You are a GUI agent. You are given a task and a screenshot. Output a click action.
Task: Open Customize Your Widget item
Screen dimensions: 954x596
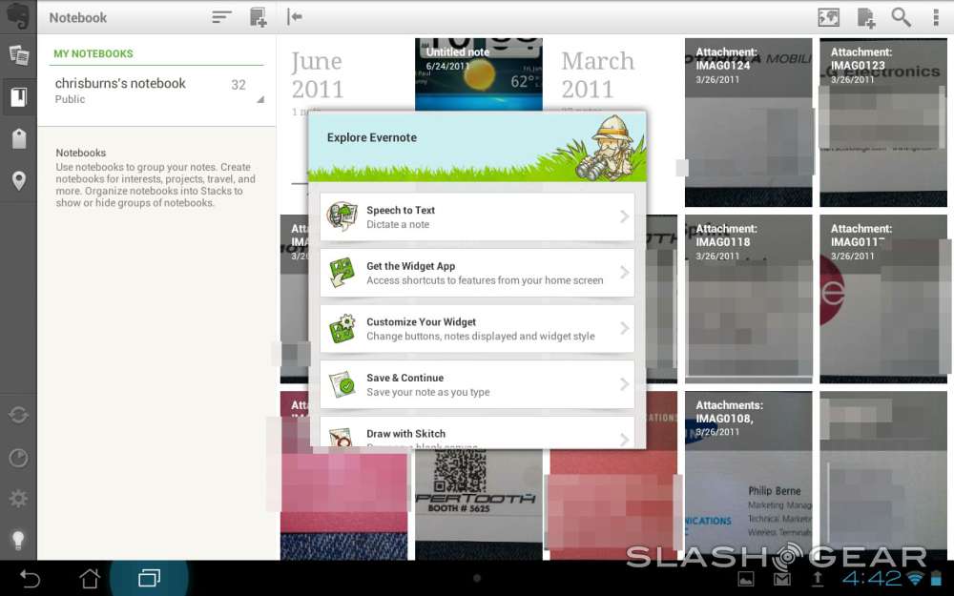(477, 328)
